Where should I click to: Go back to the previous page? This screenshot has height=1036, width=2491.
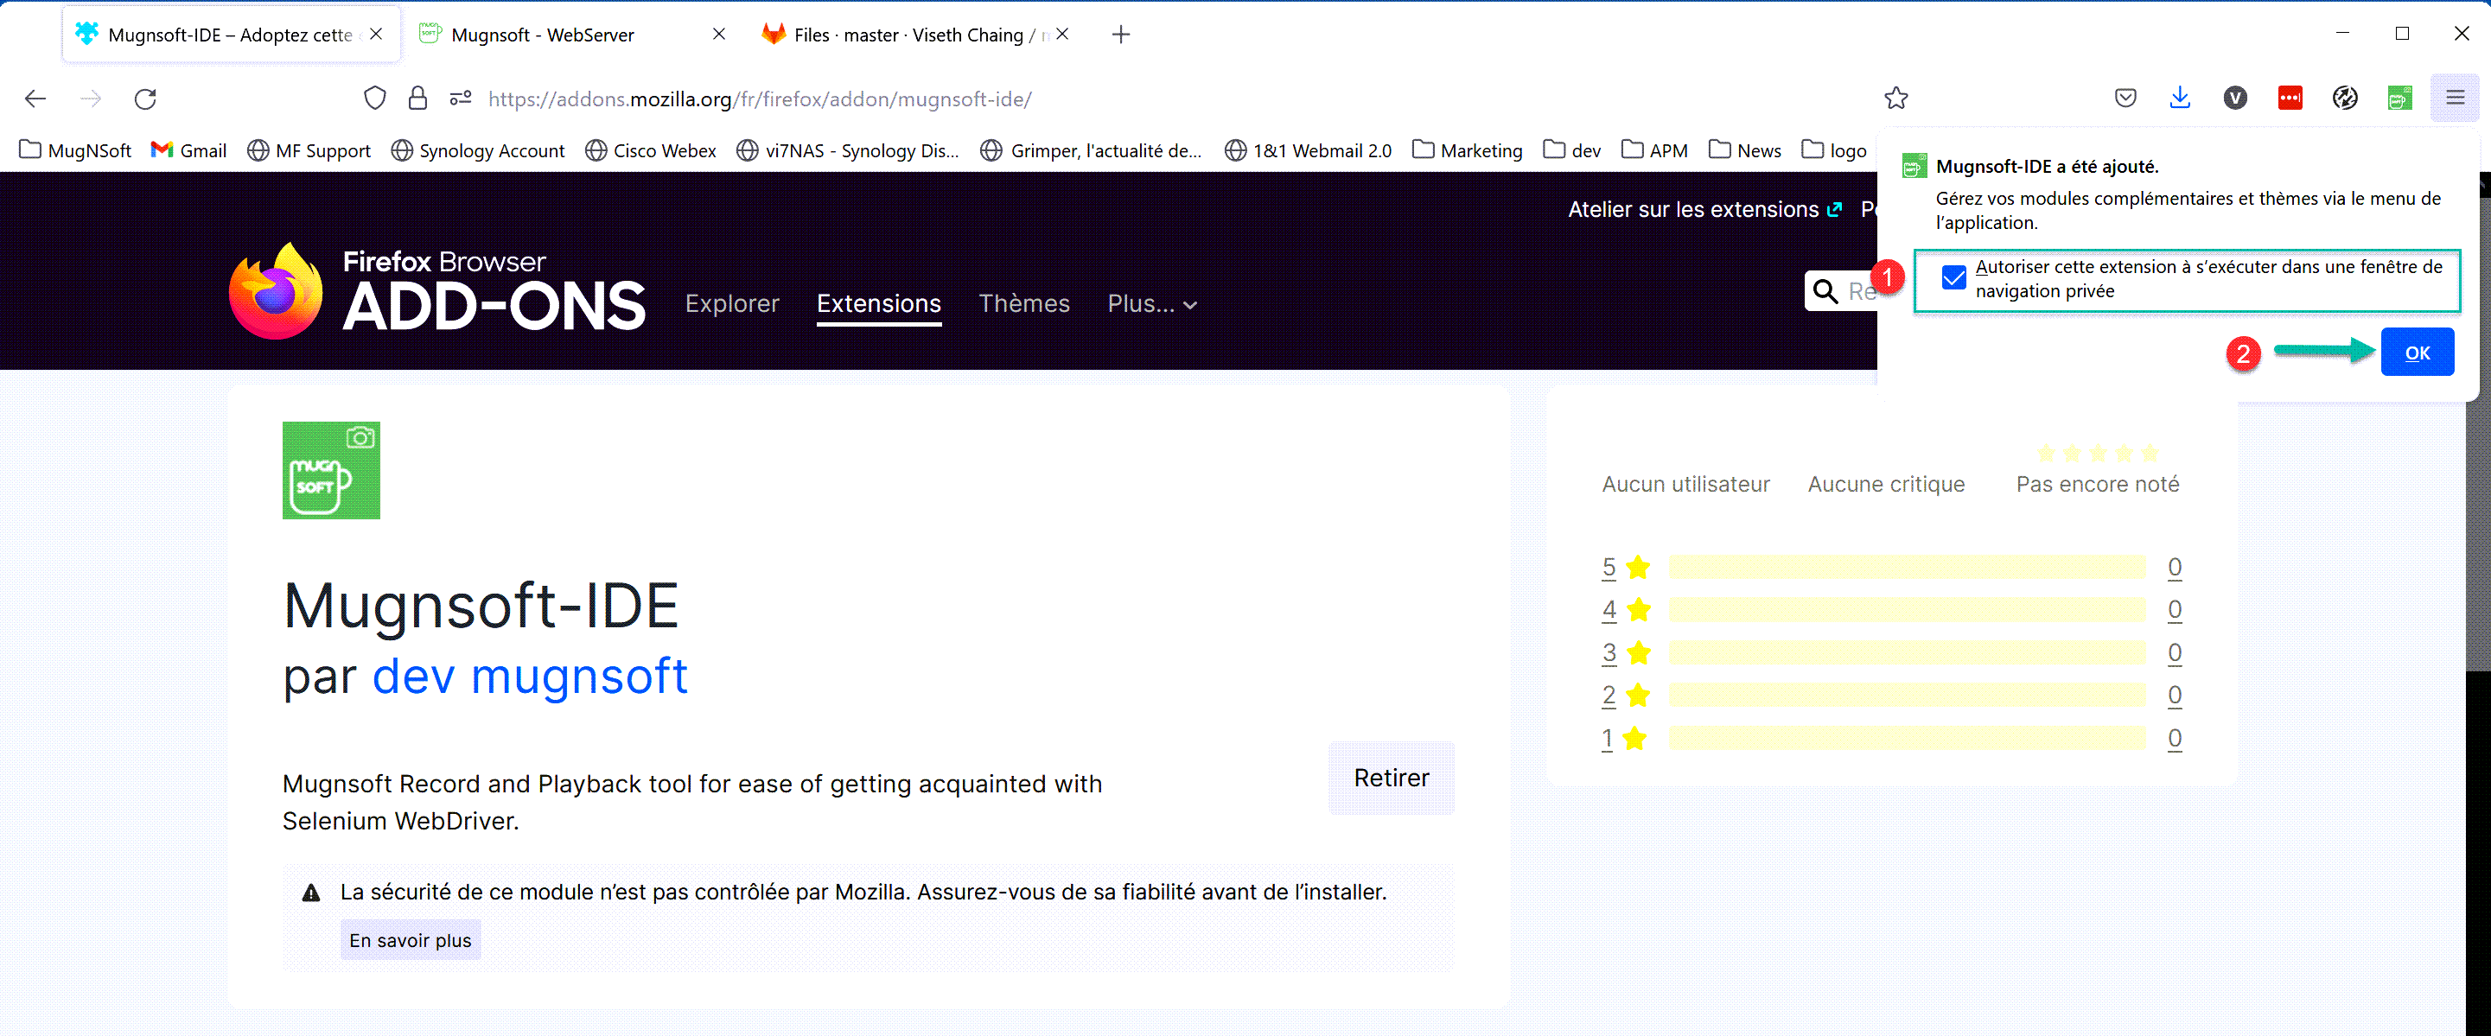(x=35, y=99)
